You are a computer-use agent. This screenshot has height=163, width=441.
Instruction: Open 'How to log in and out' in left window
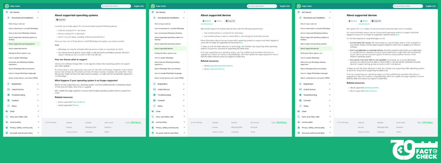(17, 24)
